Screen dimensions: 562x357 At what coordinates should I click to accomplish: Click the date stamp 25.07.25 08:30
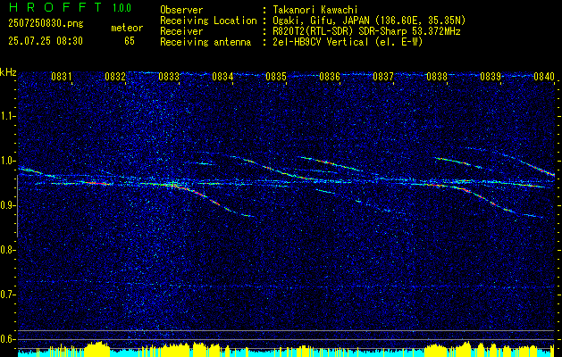[x=46, y=41]
